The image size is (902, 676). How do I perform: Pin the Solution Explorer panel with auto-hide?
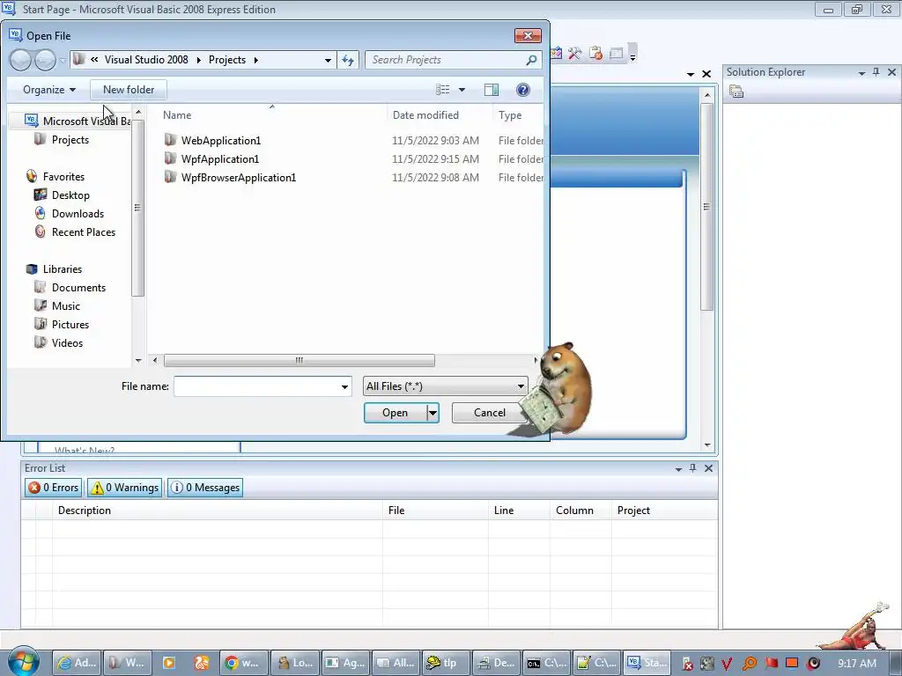pyautogui.click(x=876, y=72)
